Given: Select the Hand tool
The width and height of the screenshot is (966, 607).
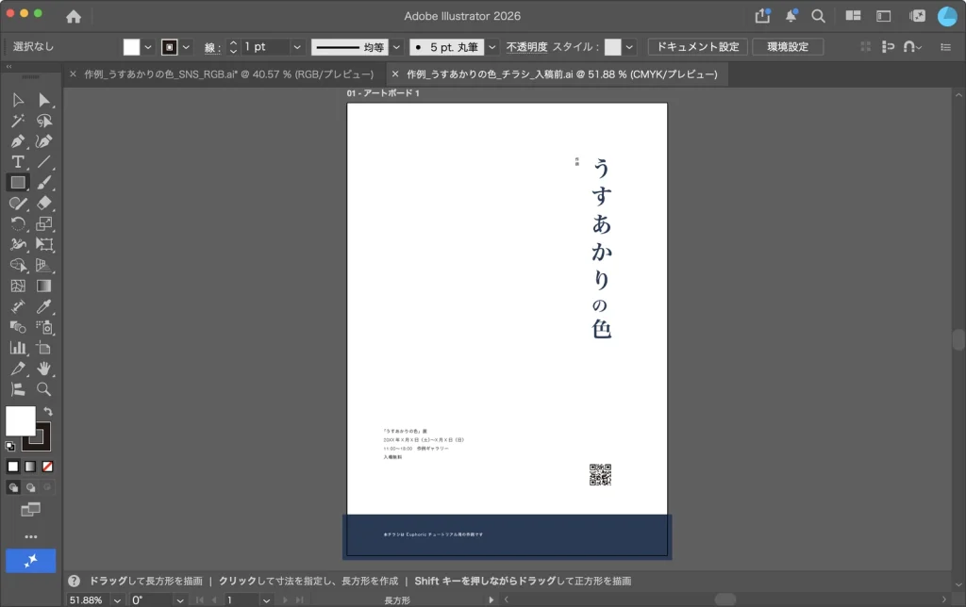Looking at the screenshot, I should [x=43, y=369].
